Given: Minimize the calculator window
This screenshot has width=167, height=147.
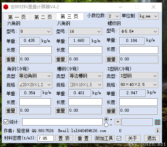Looking at the screenshot, I should click(120, 7).
